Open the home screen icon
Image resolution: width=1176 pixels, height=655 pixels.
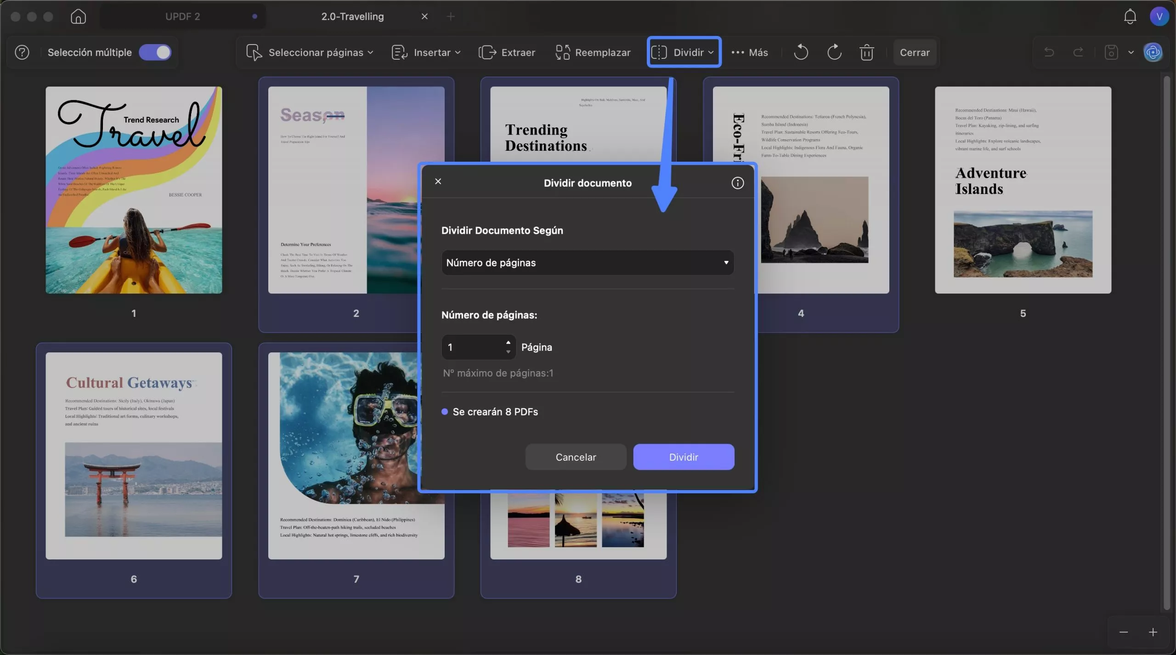tap(78, 17)
